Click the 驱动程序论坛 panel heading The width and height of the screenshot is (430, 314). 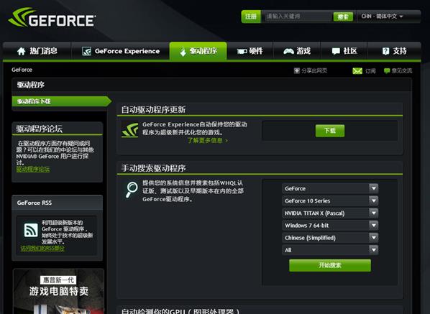click(40, 129)
